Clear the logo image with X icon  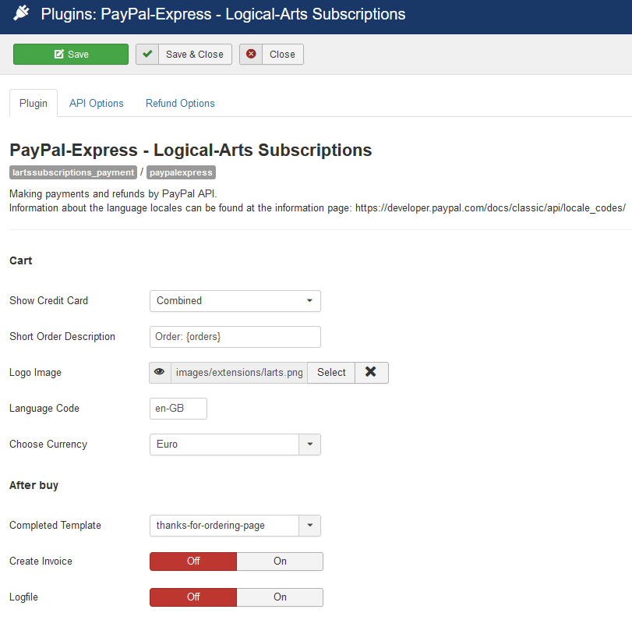[x=371, y=373]
